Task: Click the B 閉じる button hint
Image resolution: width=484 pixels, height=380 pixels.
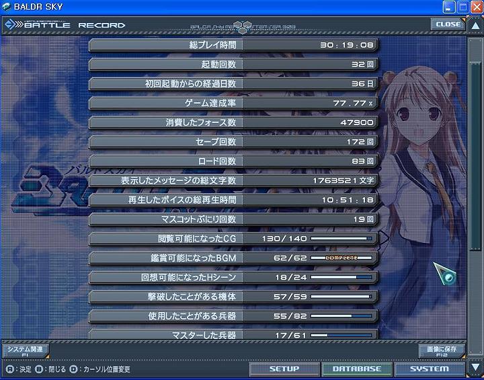Action: coord(50,369)
